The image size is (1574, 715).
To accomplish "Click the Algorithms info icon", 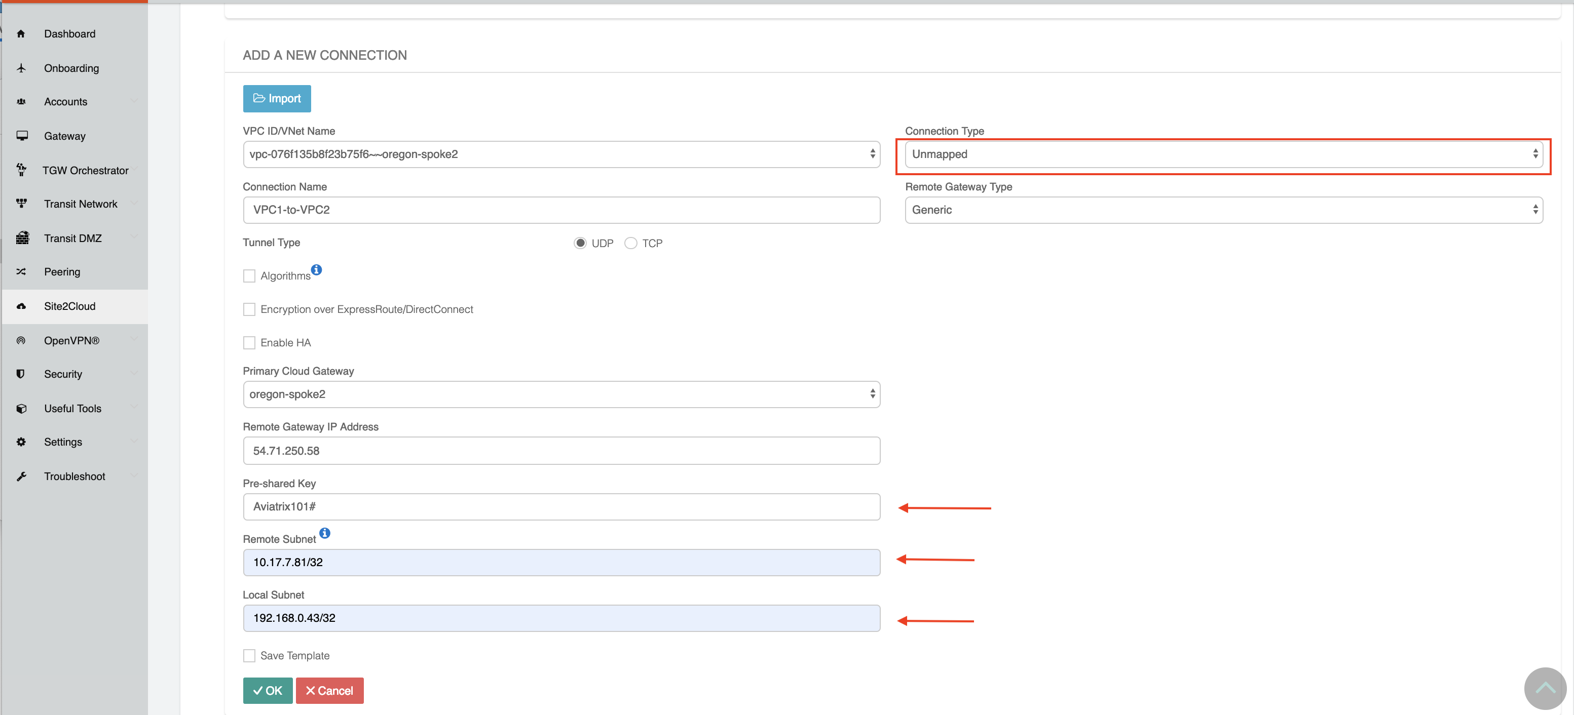I will coord(317,269).
